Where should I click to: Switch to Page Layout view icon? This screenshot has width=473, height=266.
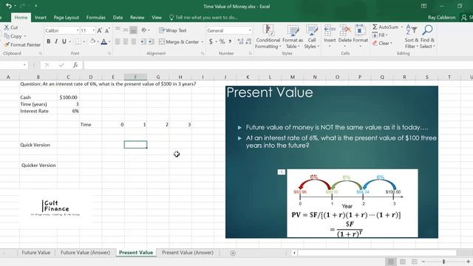[402, 262]
